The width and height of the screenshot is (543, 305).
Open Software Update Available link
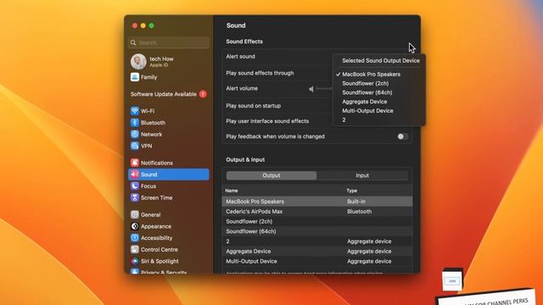point(164,94)
